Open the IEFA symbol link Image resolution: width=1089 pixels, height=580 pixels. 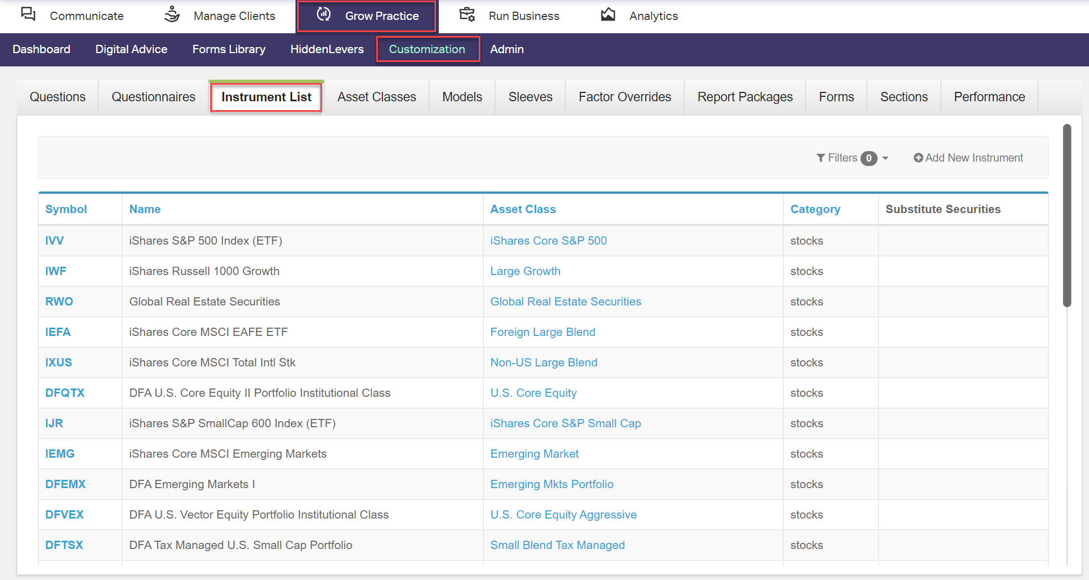pos(58,332)
